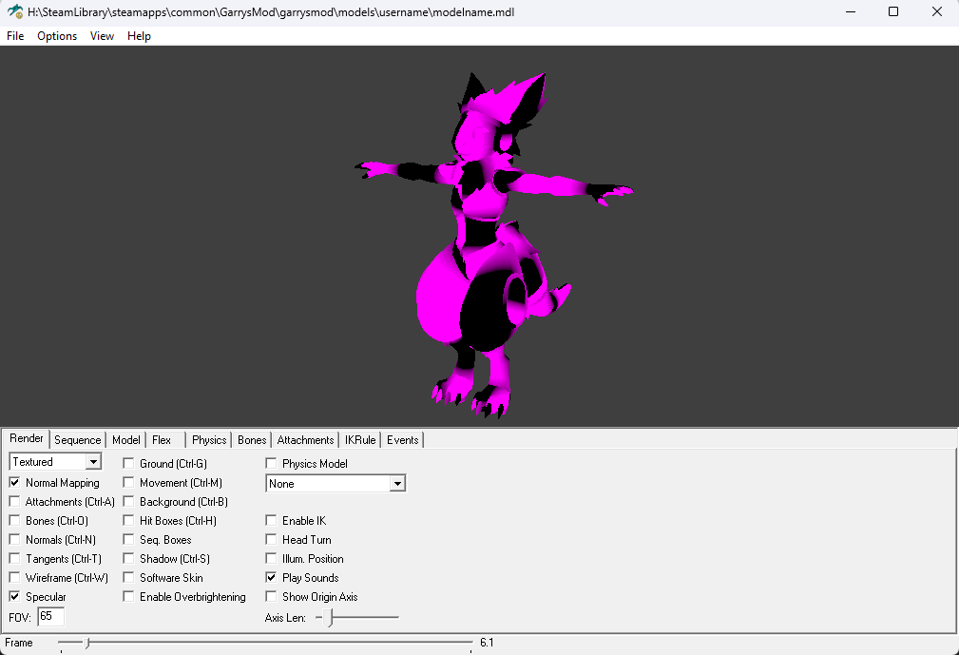The width and height of the screenshot is (959, 655).
Task: Minimize the model viewer window
Action: coord(851,11)
